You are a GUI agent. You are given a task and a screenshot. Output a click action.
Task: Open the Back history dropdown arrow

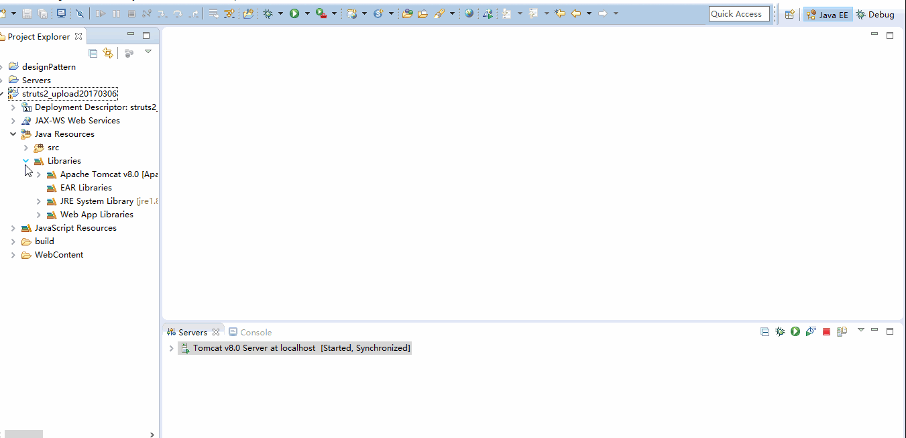point(589,13)
